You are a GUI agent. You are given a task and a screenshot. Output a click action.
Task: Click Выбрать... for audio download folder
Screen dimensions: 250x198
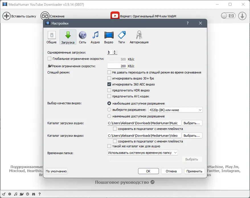[x=192, y=123]
